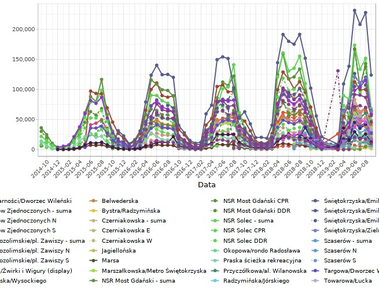Click the 2017-04 x-axis label
Screen dimensions: 379x289
click(206, 169)
